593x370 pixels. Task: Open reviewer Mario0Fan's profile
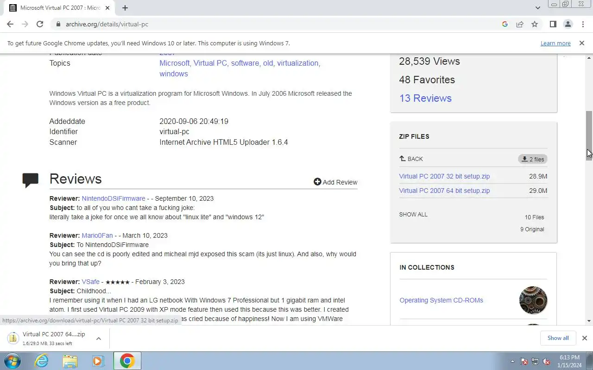97,235
